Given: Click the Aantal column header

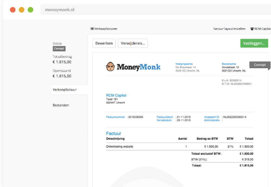Looking at the screenshot, I should point(182,139).
